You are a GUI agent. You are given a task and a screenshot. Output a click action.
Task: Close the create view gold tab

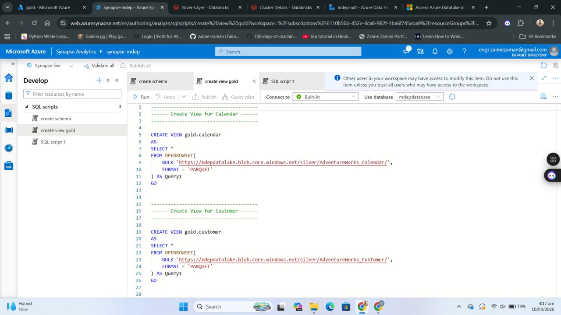254,81
